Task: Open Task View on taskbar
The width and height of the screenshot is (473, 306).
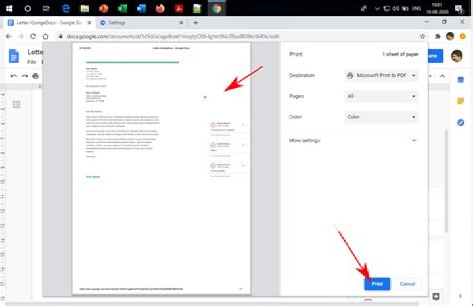Action: tap(46, 8)
